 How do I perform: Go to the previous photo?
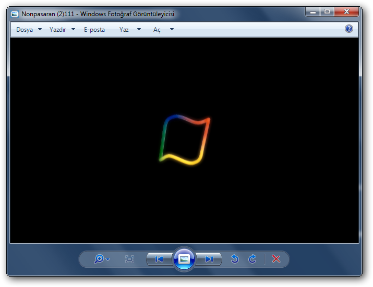click(159, 259)
